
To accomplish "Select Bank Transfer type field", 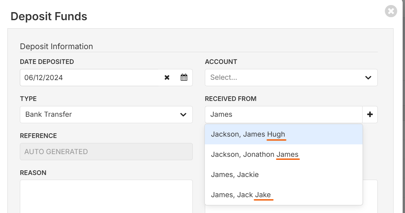I will click(106, 114).
